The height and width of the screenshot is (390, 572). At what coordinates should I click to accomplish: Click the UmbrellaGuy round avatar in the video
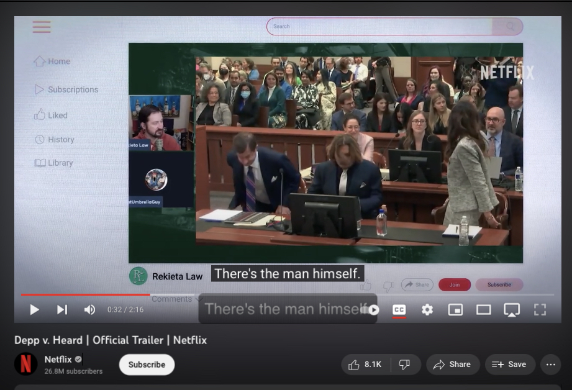point(156,179)
